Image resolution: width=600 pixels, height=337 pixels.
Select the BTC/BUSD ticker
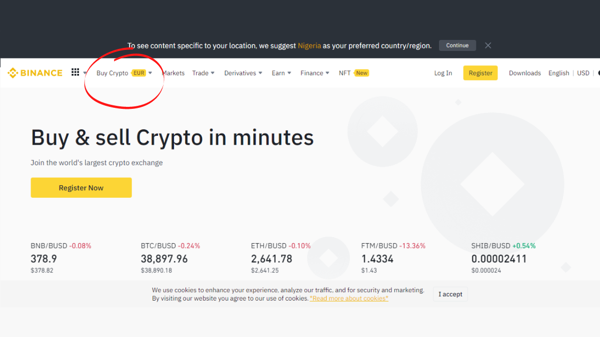click(170, 246)
